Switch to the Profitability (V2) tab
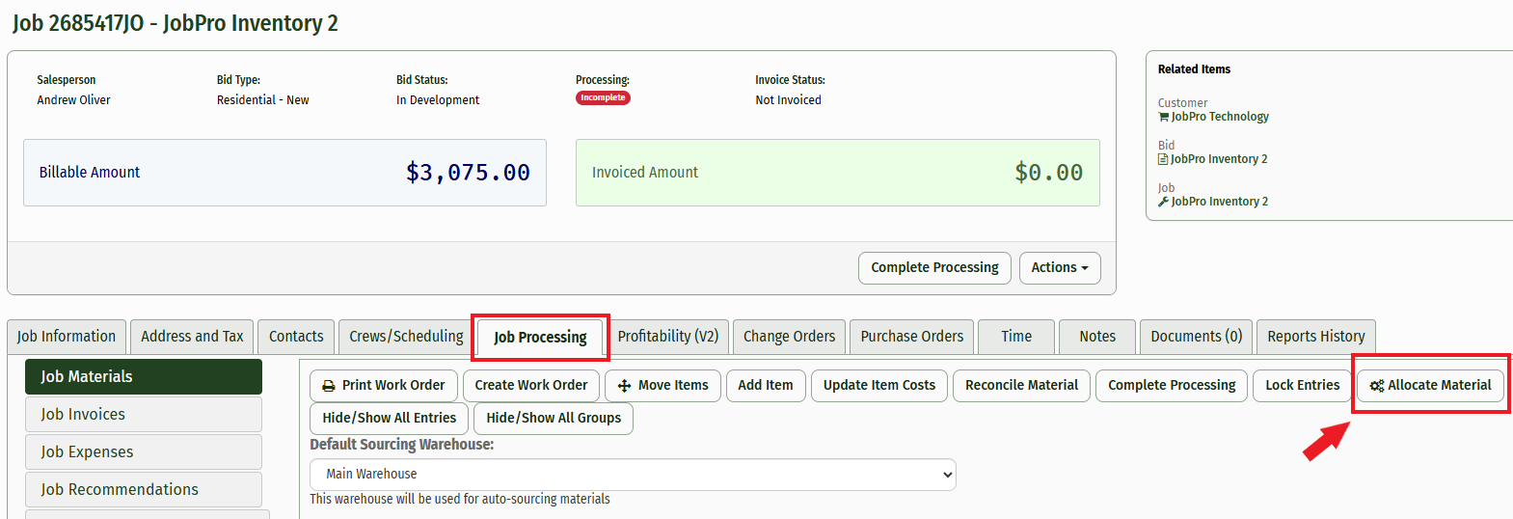Screen dimensions: 1513x519 tap(668, 337)
